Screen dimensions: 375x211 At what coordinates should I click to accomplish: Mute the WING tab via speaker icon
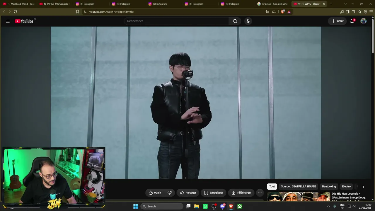coord(299,4)
